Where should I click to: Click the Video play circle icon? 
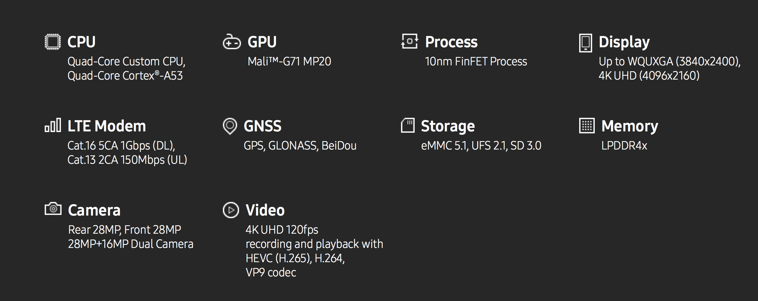231,210
